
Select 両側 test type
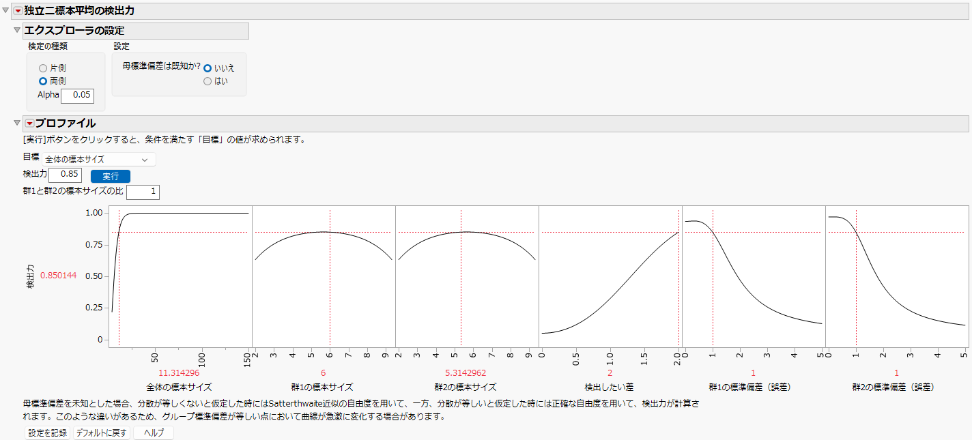point(44,80)
